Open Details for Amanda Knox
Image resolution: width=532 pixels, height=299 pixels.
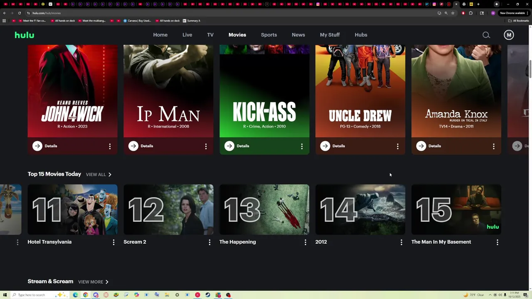[435, 146]
